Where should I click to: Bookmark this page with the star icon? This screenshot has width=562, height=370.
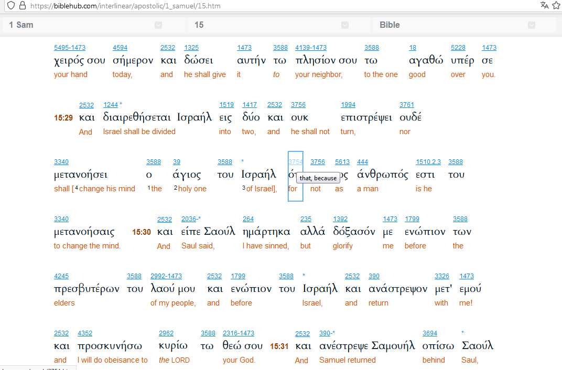click(x=557, y=5)
